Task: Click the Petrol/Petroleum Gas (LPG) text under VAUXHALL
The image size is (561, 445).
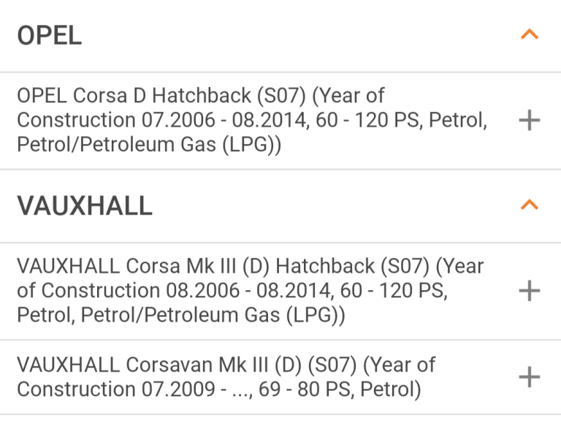Action: [213, 316]
